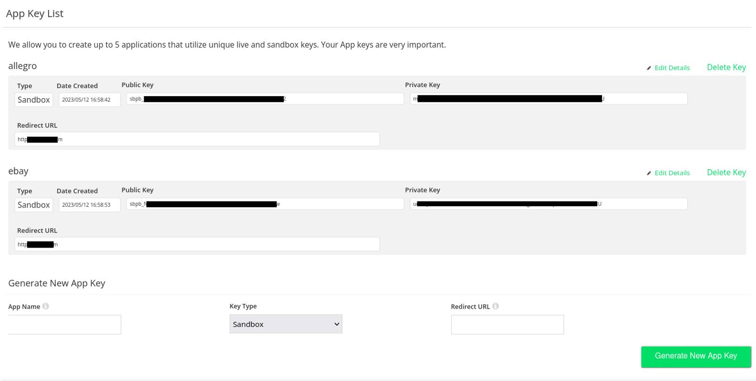This screenshot has width=756, height=381.
Task: Open Edit Details for the ebay app
Action: (672, 173)
